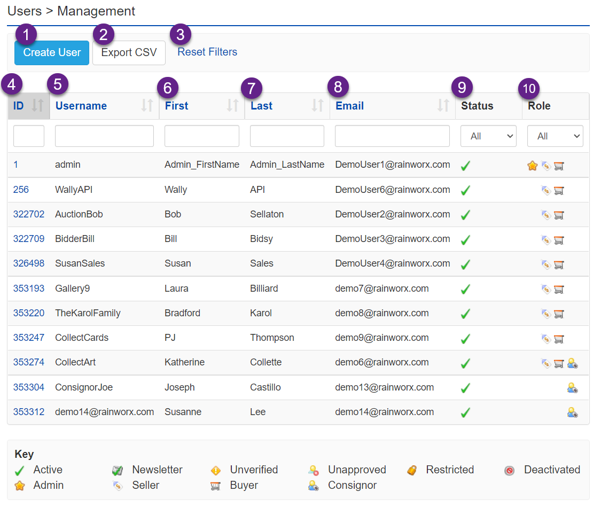This screenshot has width=601, height=507.
Task: Click the Consignor icon on ConsignorJoe's row
Action: point(572,388)
